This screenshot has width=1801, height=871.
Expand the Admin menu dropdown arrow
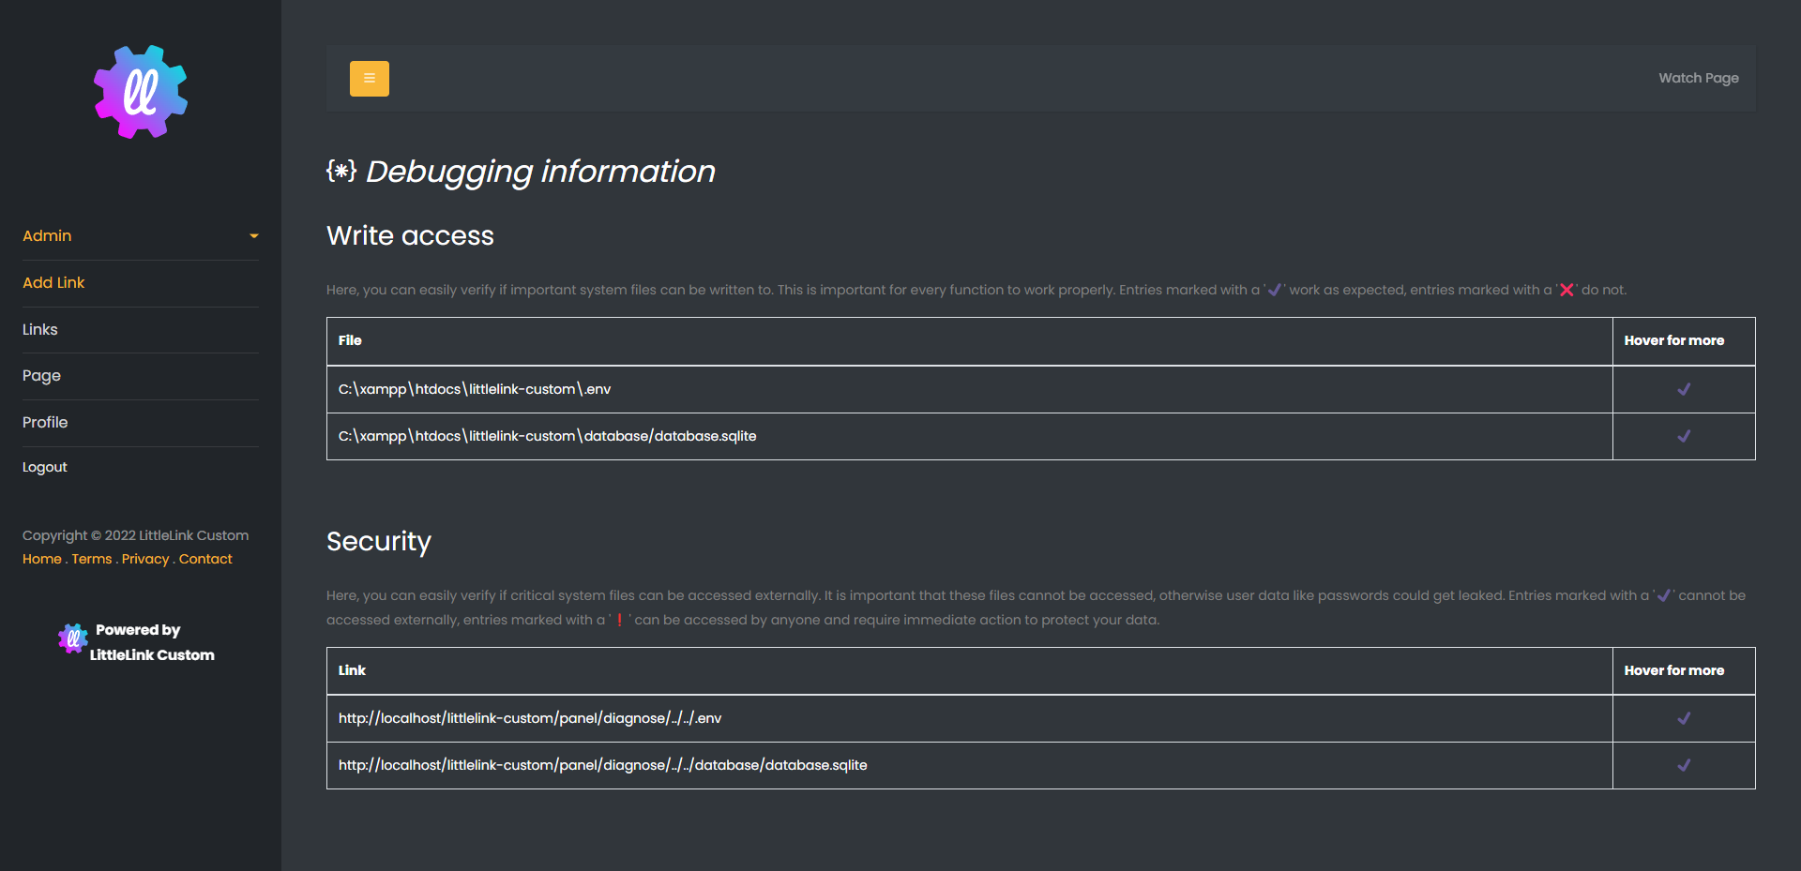[x=253, y=236]
